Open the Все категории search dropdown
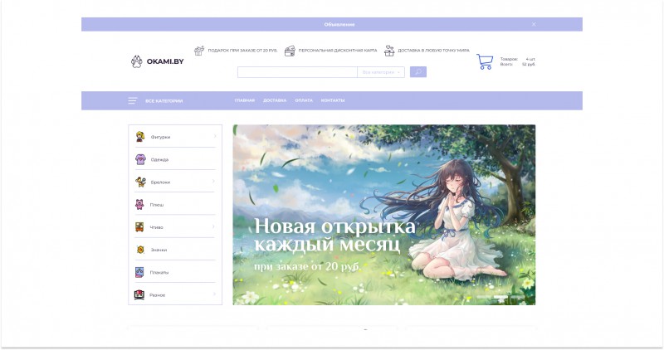This screenshot has width=664, height=350. pyautogui.click(x=381, y=72)
